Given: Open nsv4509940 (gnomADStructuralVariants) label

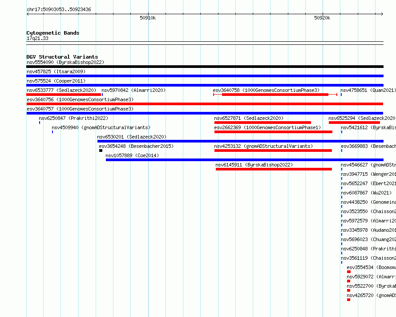Looking at the screenshot, I should [101, 127].
